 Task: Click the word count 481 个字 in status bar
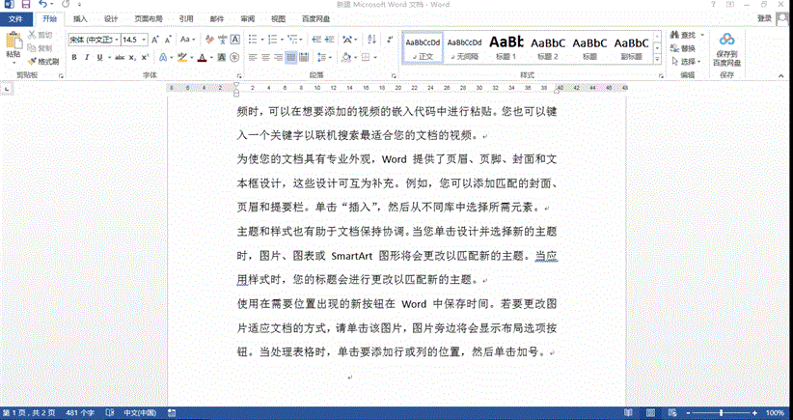click(x=81, y=413)
